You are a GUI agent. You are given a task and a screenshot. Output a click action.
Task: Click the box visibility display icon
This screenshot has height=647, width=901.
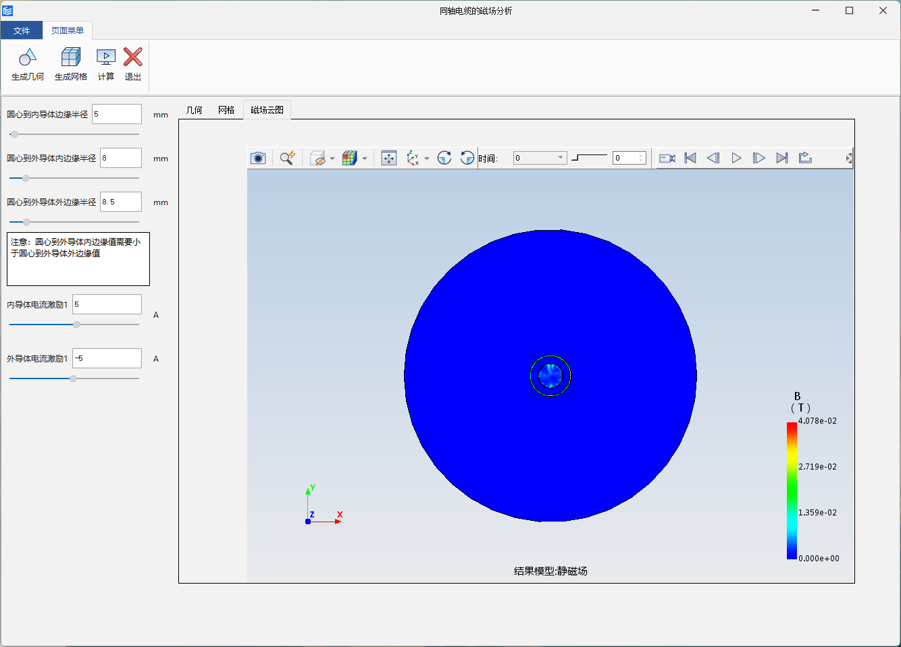317,158
